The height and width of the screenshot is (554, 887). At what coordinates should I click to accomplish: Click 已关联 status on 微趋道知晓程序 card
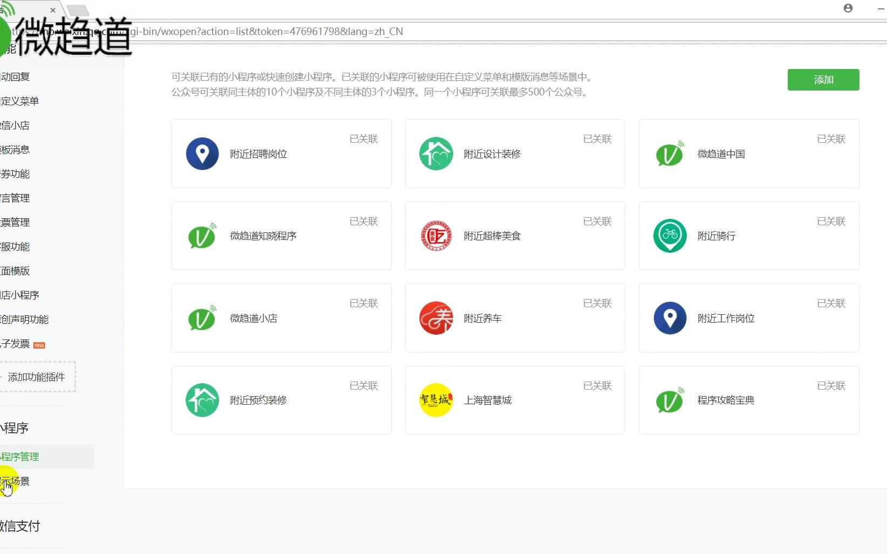pyautogui.click(x=364, y=221)
